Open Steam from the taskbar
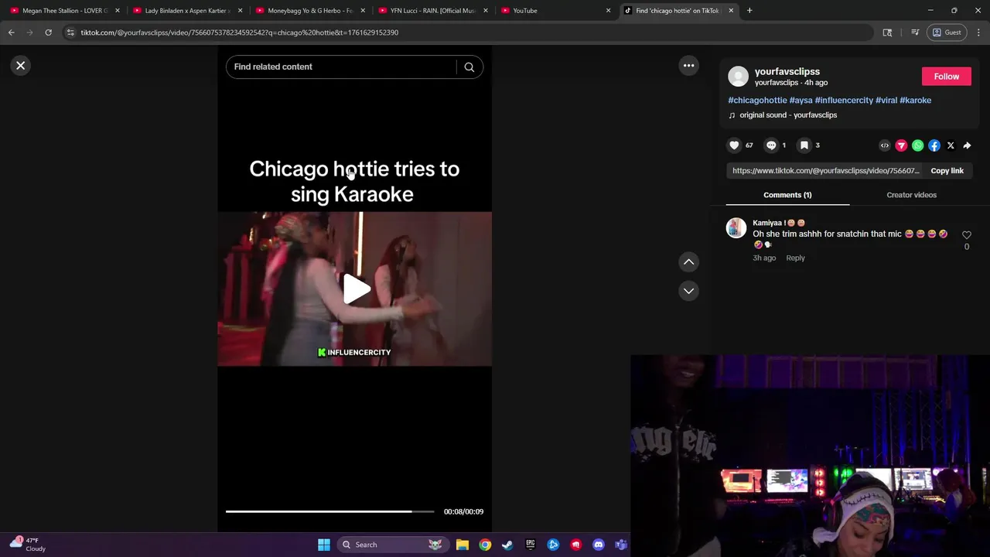This screenshot has width=990, height=557. [x=507, y=545]
